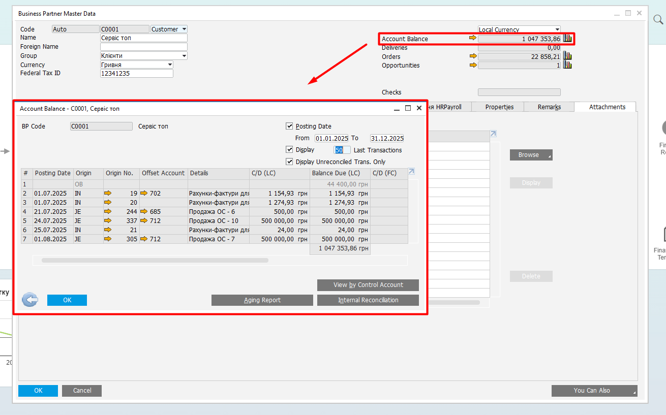Viewport: 666px width, 415px height.
Task: Click the Opportunities chart icon
Action: (x=567, y=65)
